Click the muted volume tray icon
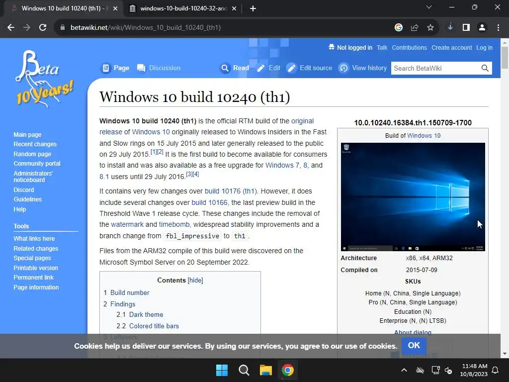This screenshot has height=382, width=509. (449, 370)
